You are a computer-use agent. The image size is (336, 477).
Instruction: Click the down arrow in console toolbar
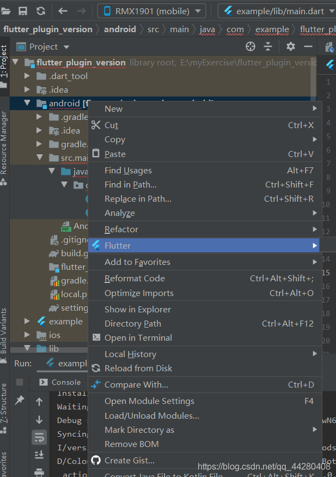point(39,420)
